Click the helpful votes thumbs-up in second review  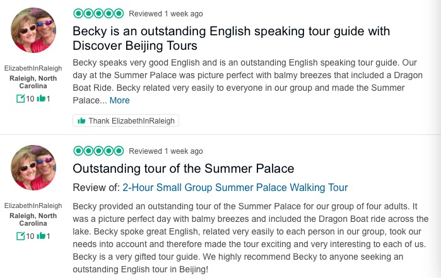click(x=41, y=236)
